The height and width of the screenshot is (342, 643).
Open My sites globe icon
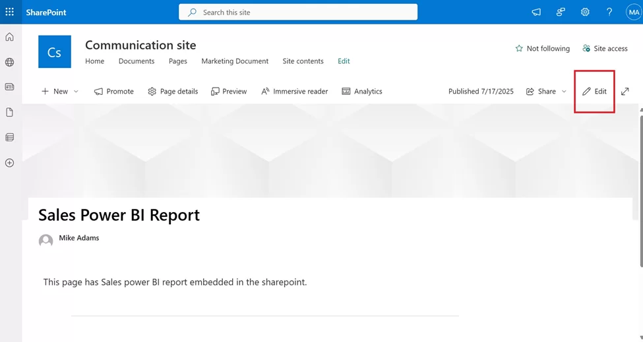pos(9,62)
